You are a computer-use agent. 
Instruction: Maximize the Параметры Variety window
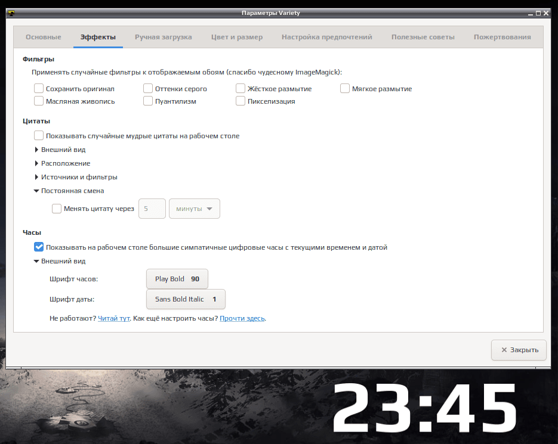coord(538,13)
